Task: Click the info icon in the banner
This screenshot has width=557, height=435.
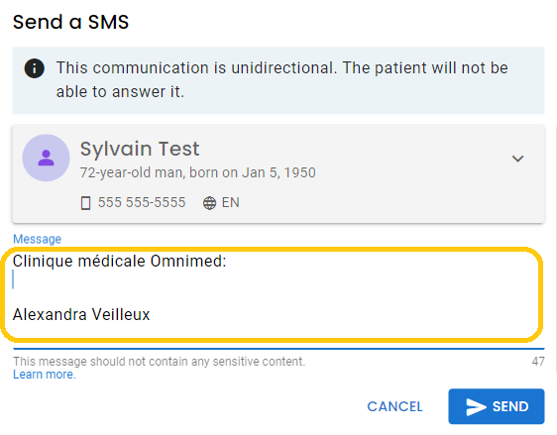Action: (x=35, y=68)
